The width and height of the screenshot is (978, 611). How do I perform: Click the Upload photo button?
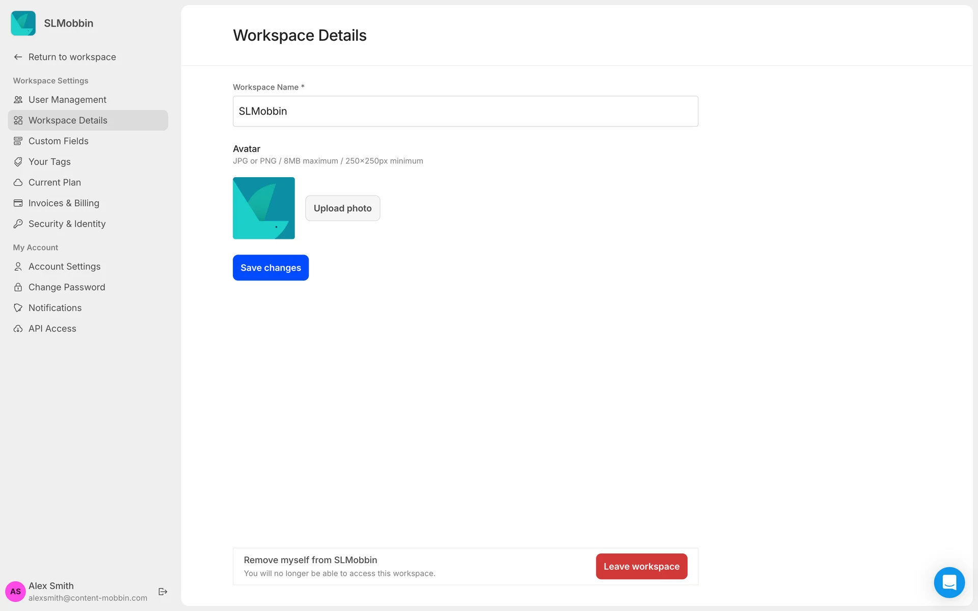[x=342, y=208]
